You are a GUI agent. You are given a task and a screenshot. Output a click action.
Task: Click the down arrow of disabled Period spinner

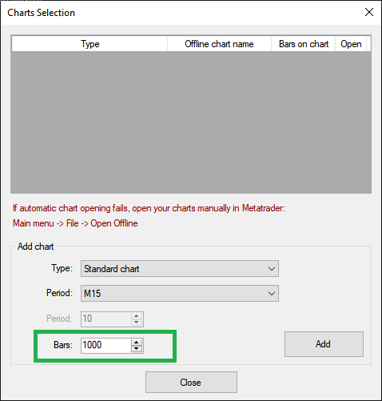pyautogui.click(x=137, y=322)
